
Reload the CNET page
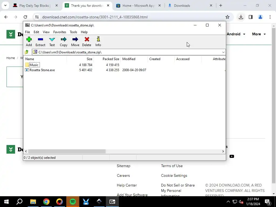(x=25, y=17)
